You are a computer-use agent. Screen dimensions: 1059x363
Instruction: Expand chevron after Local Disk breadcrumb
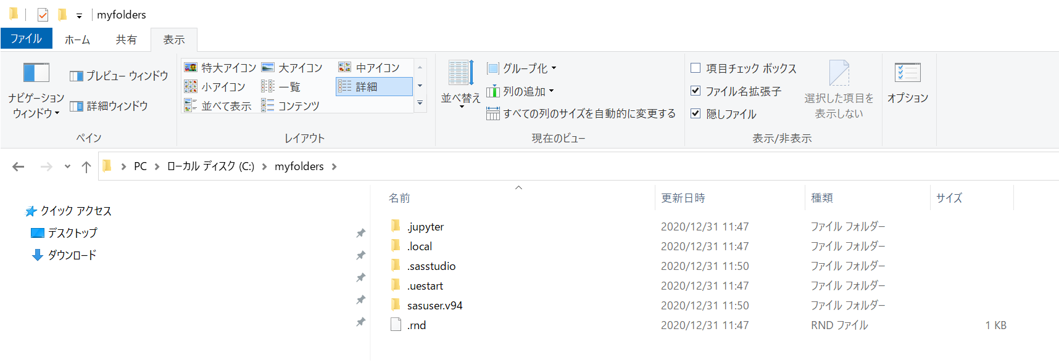click(264, 166)
